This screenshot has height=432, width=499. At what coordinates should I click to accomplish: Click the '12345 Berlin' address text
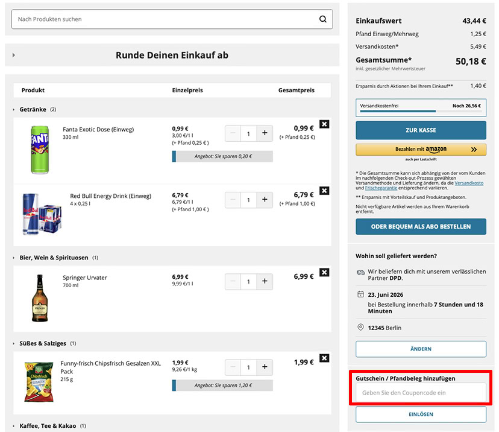(x=384, y=328)
